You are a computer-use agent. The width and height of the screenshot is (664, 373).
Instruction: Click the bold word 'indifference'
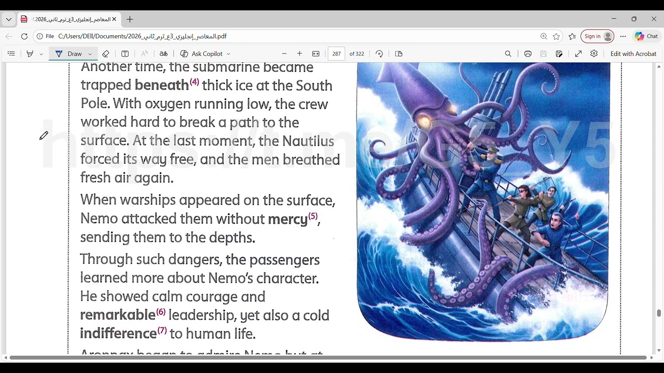tap(118, 333)
